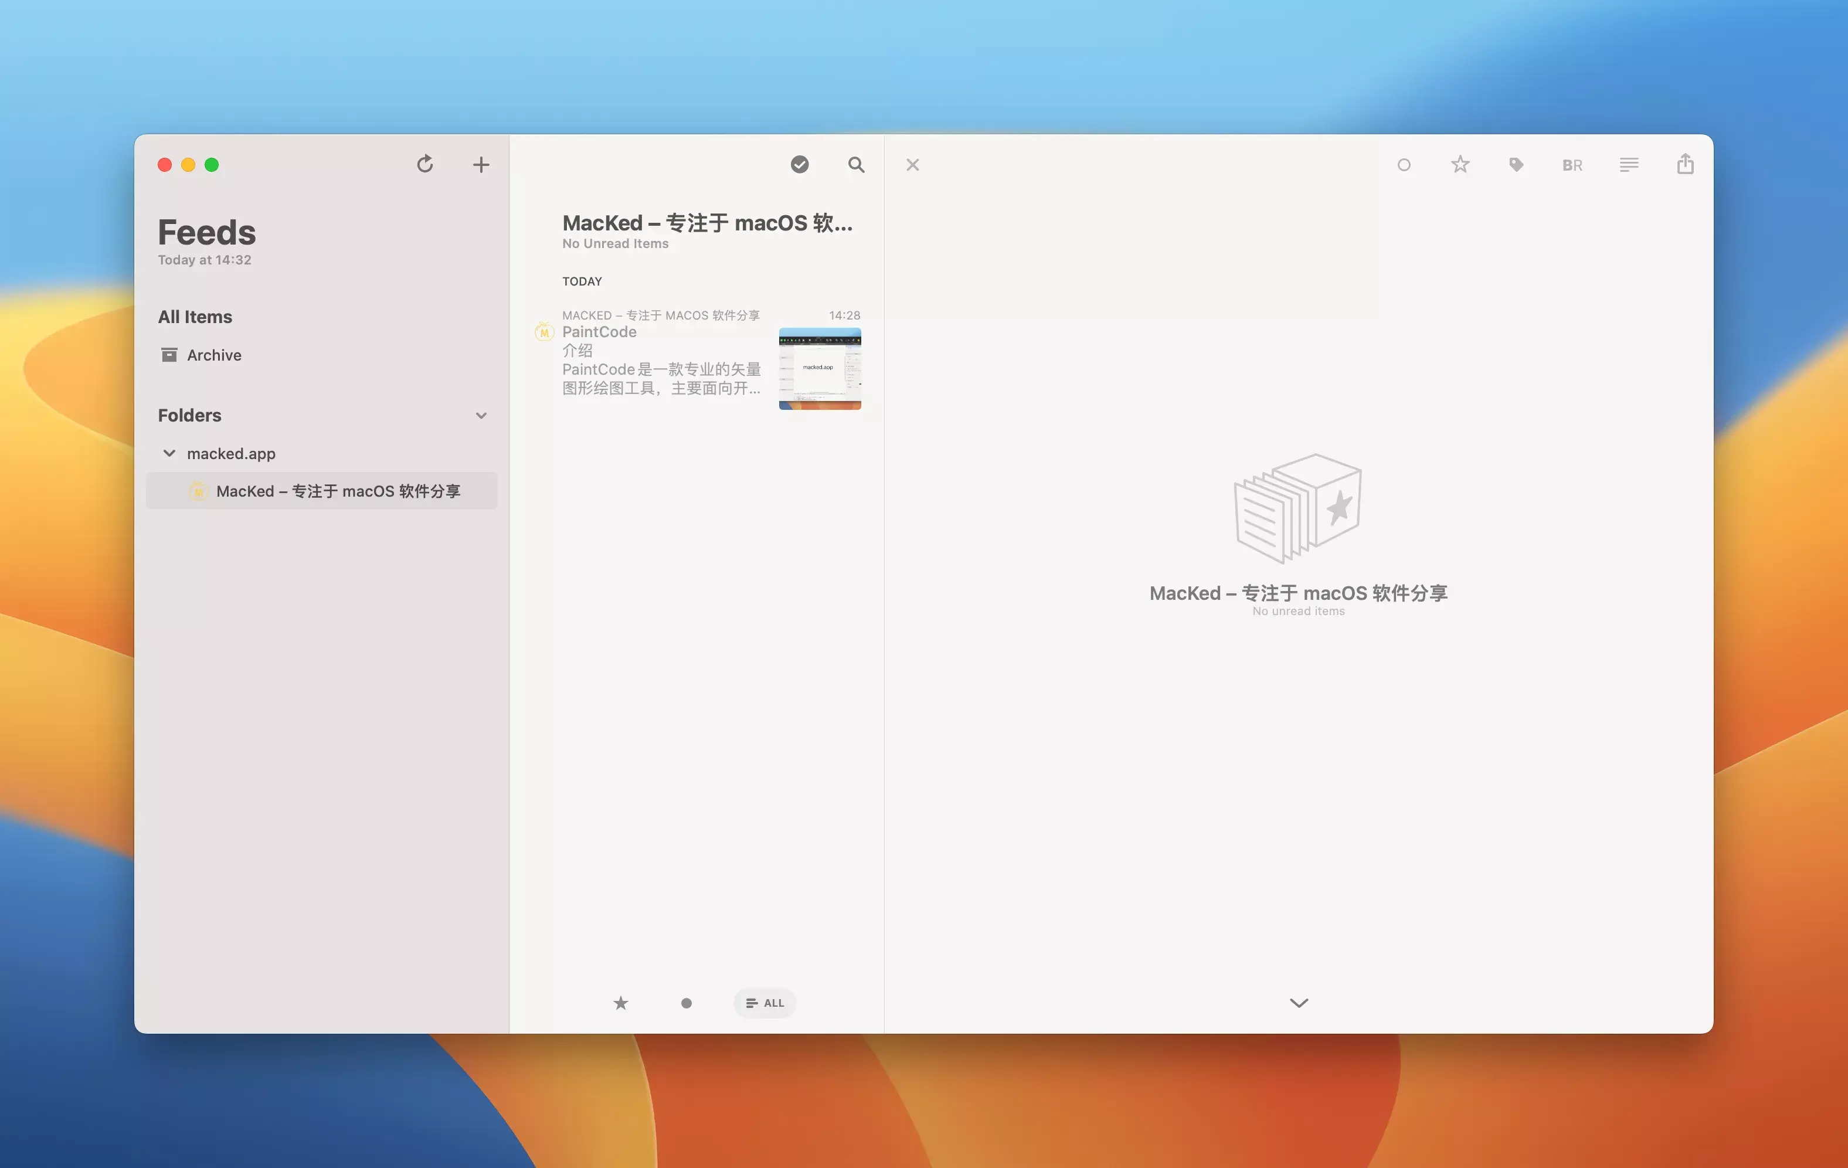Mark all items as read with checkmark icon
The width and height of the screenshot is (1848, 1168).
(799, 164)
